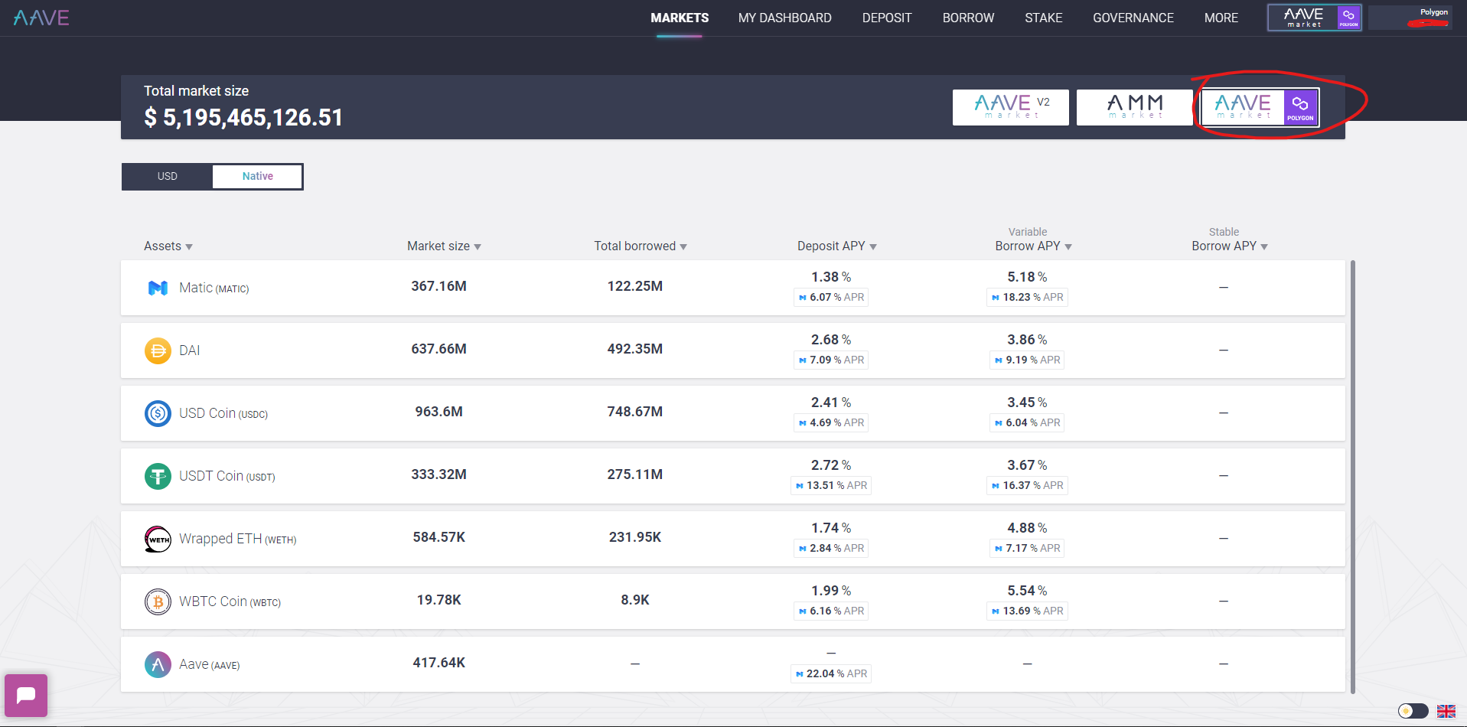This screenshot has width=1467, height=727.
Task: Click the 22.04 % APR reward badge
Action: (x=831, y=674)
